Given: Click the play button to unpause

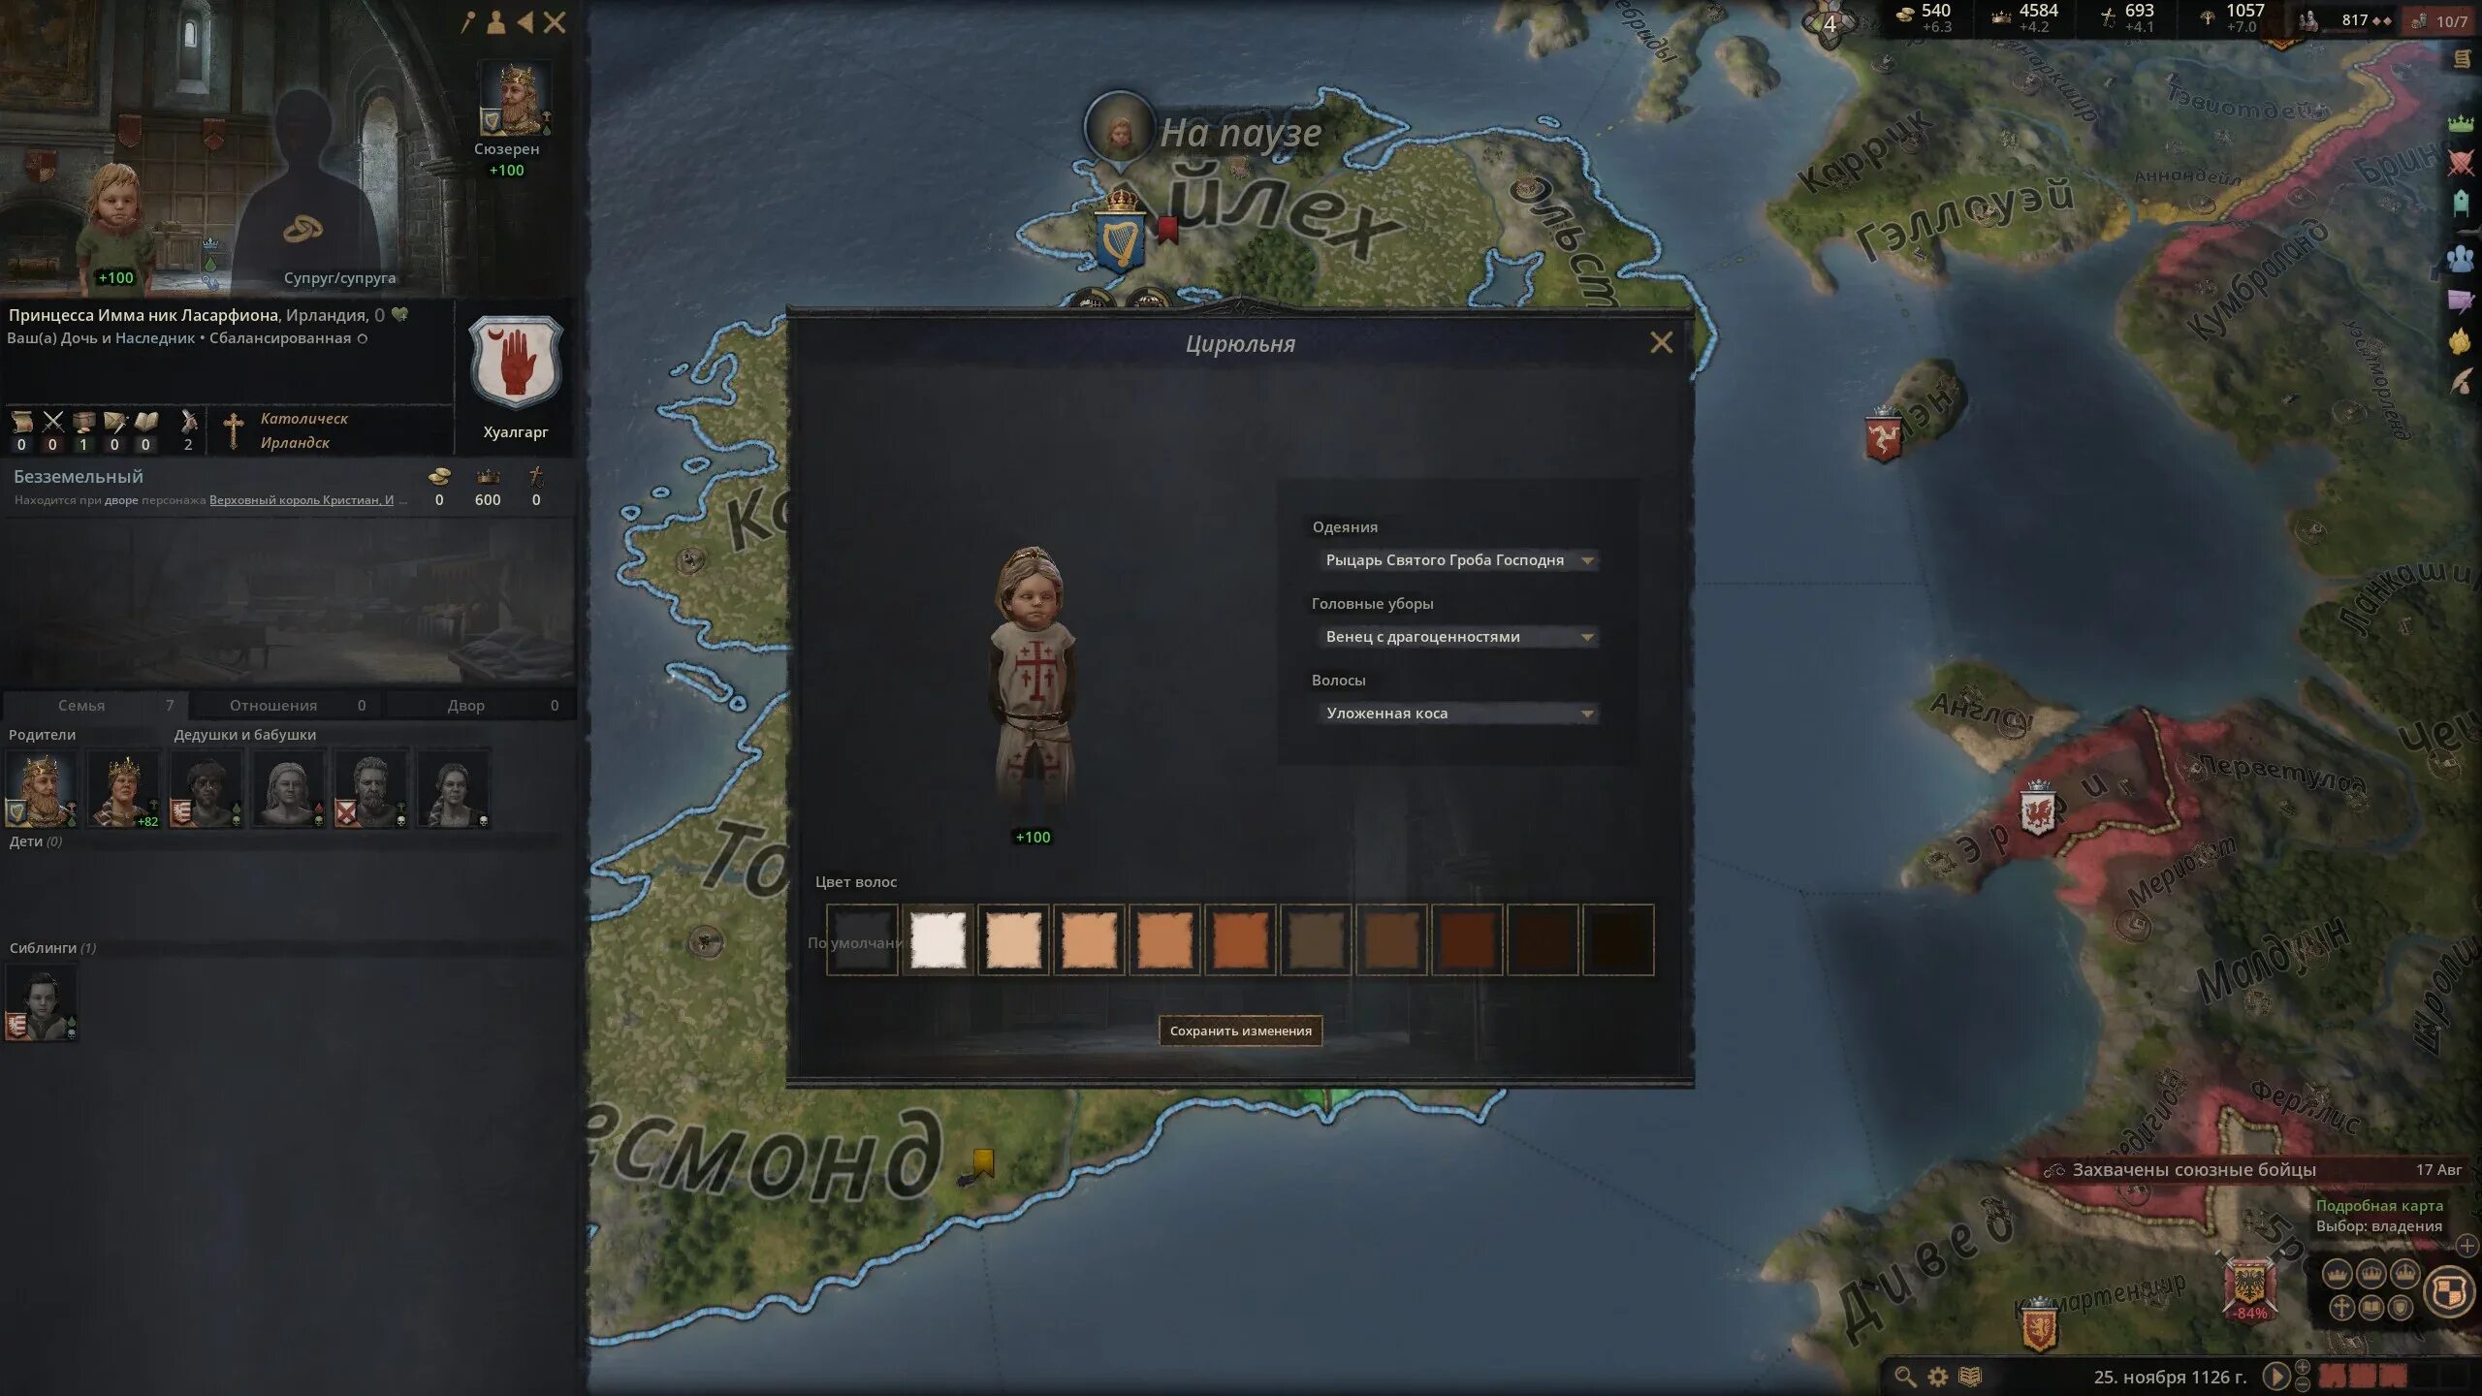Looking at the screenshot, I should [2275, 1377].
